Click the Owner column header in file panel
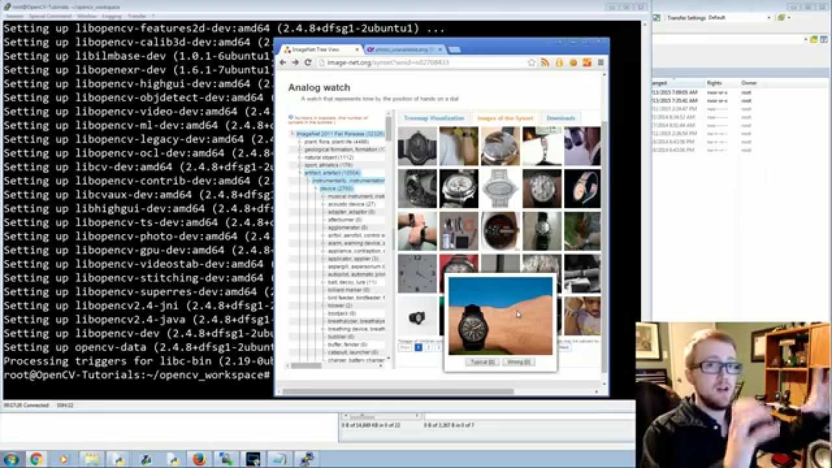The image size is (832, 468). click(749, 83)
